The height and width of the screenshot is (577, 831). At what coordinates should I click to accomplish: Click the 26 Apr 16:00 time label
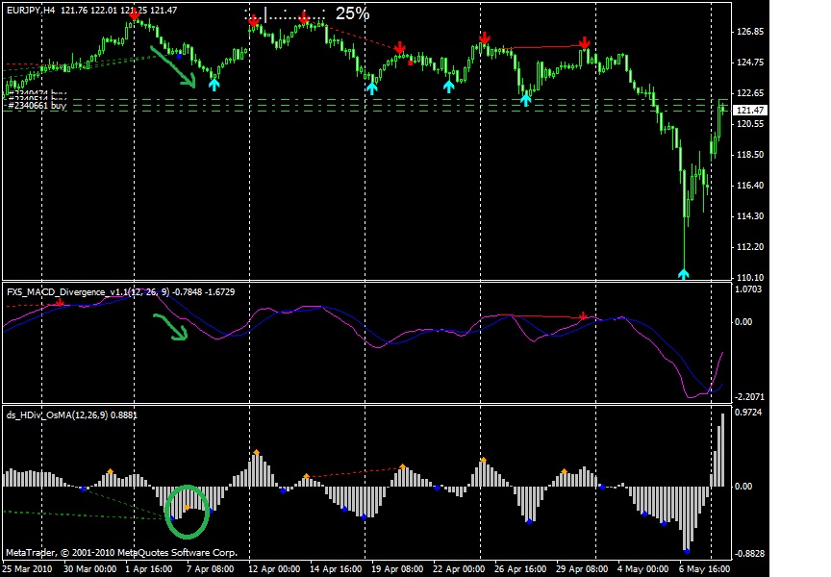click(520, 569)
